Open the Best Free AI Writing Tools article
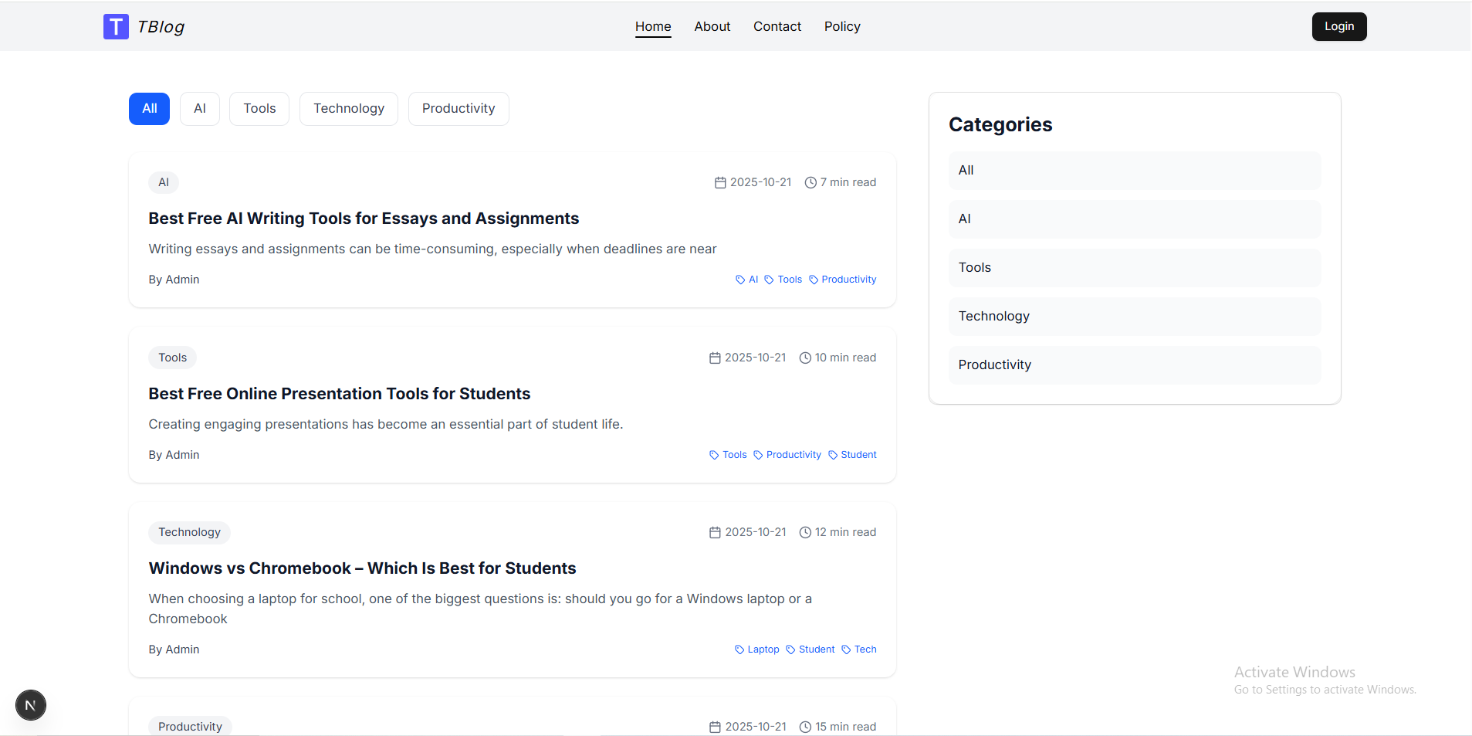The height and width of the screenshot is (736, 1472). point(364,219)
